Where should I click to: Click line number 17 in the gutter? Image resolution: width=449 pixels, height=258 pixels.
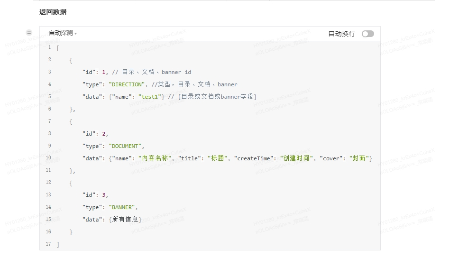48,244
